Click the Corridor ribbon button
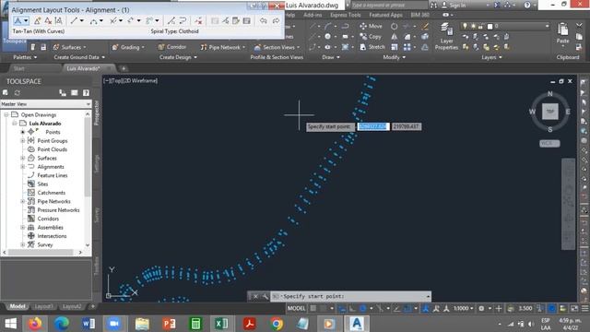The height and width of the screenshot is (332, 590). pos(172,47)
